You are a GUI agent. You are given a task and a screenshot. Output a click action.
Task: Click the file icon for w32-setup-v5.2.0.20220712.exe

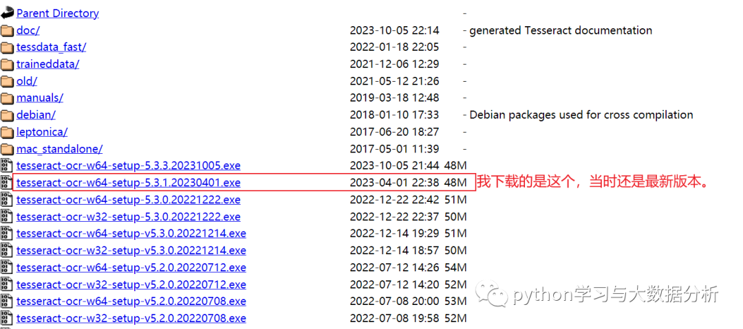point(7,284)
